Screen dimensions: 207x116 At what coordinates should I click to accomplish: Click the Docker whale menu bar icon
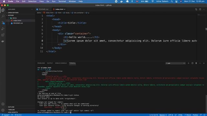click(x=122, y=1)
